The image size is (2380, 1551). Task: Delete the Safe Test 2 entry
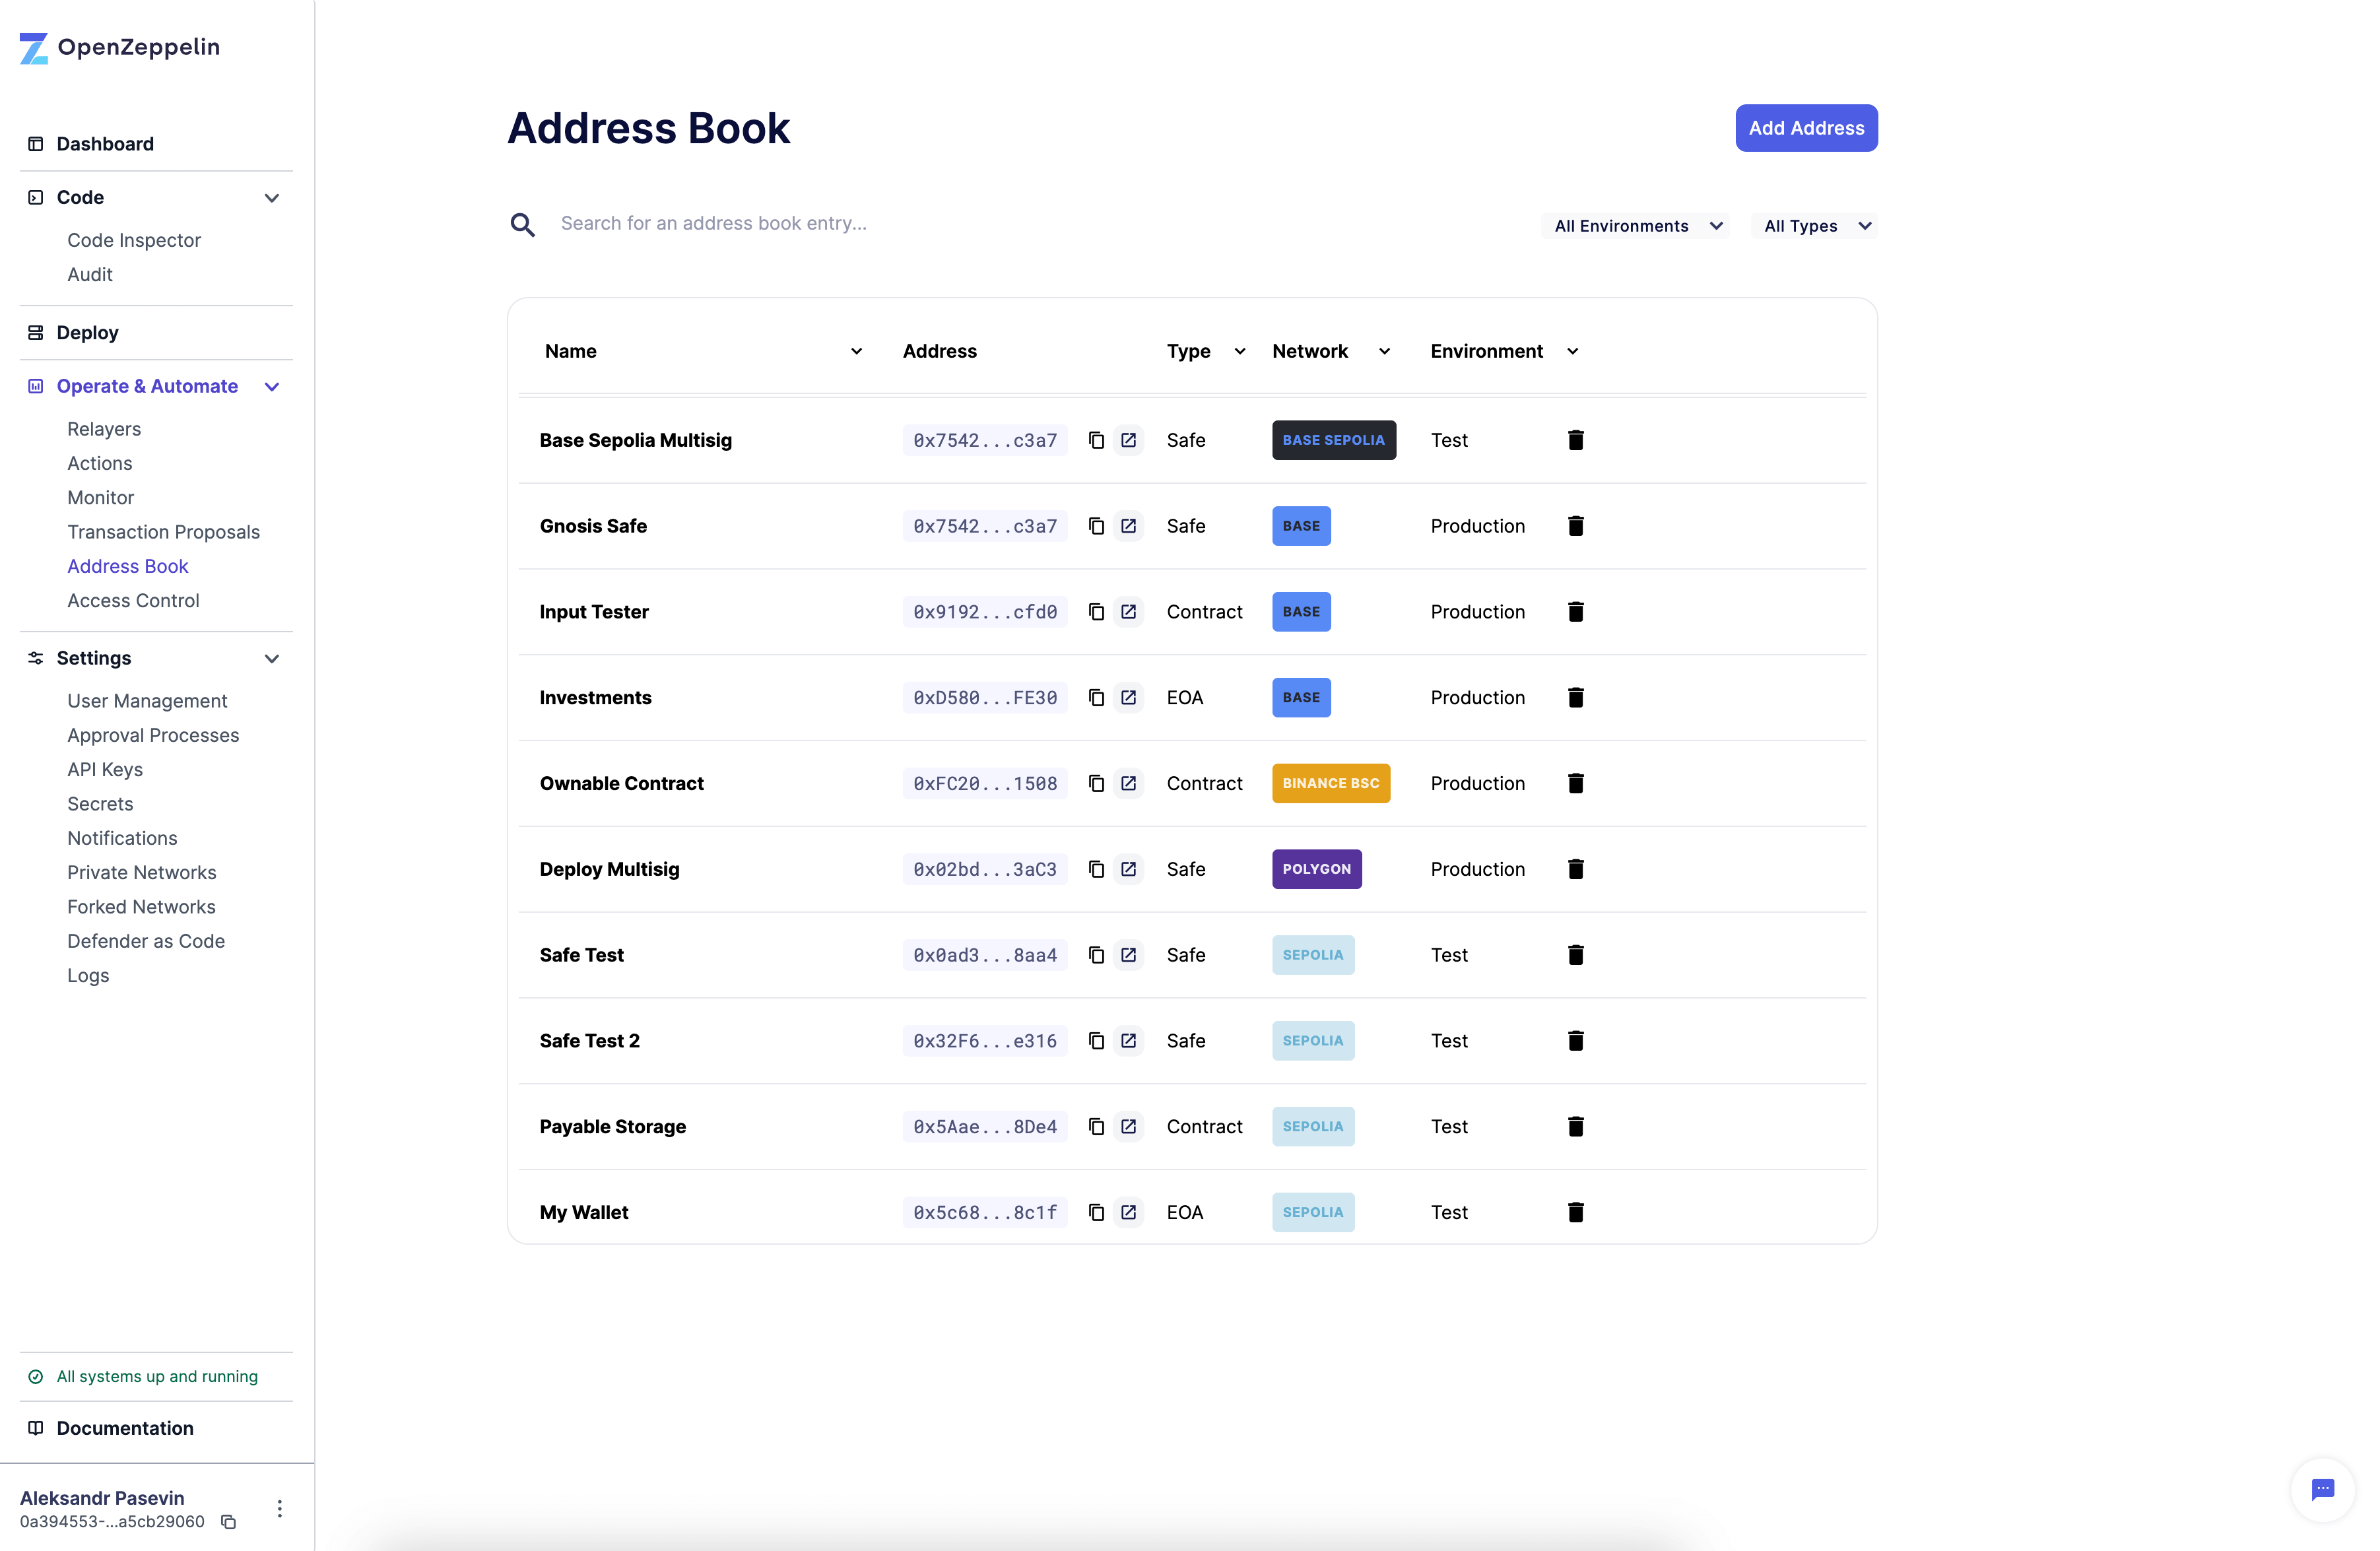click(1576, 1040)
